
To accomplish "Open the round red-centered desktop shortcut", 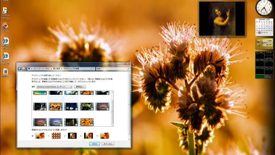I will [6, 26].
